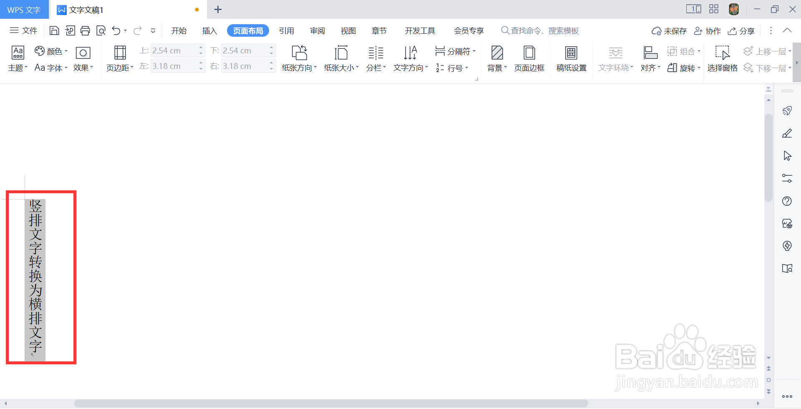Image resolution: width=801 pixels, height=409 pixels.
Task: Click the 查找命令 search box
Action: (x=540, y=30)
